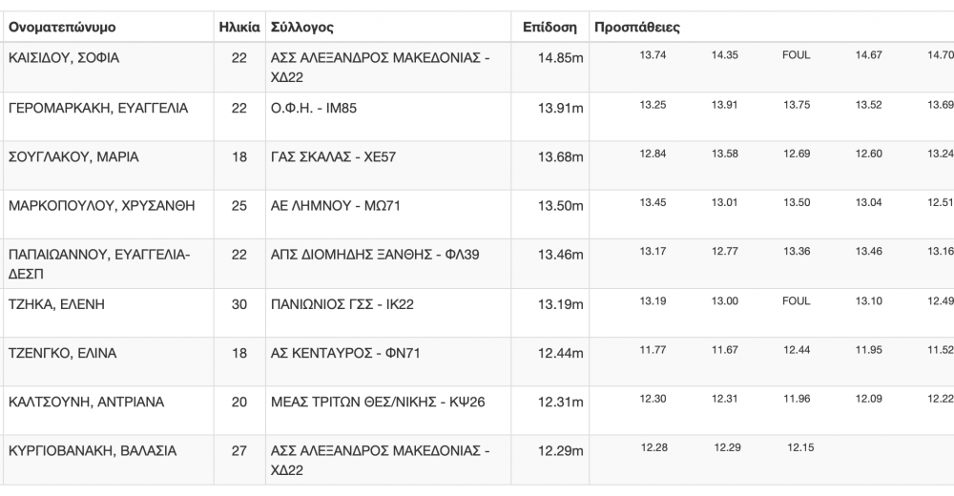Viewport: 954px width, 496px height.
Task: Select athlete ΤΖΕΝΓΚΟ, ΕΛΙΝΑ
Action: coord(63,353)
